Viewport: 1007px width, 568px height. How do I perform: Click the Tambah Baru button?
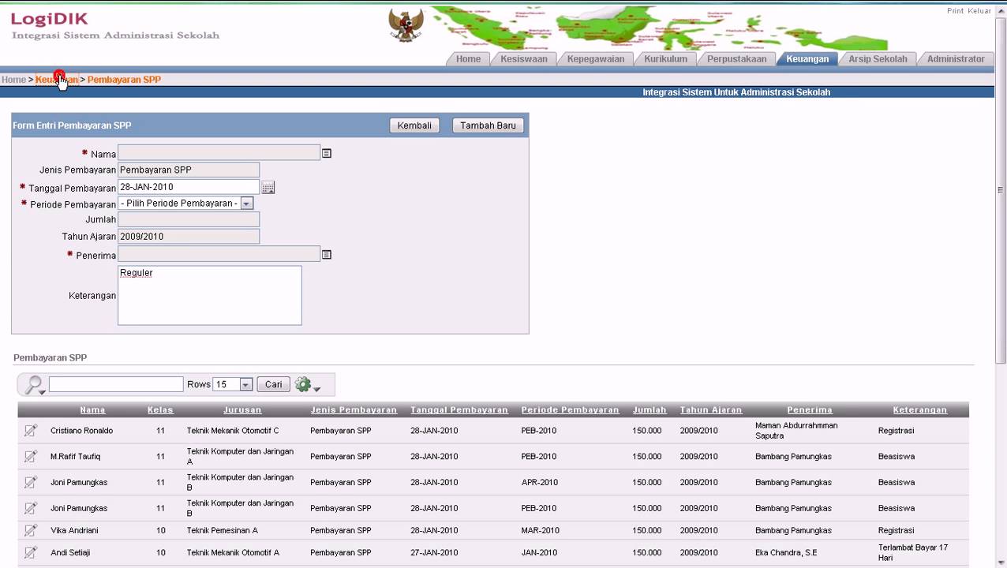(x=488, y=125)
